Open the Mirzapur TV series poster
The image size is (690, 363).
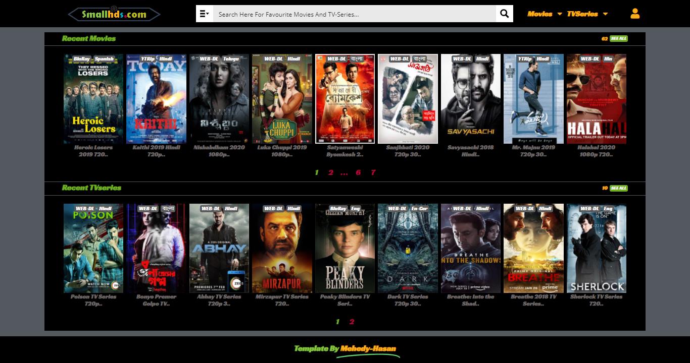click(282, 248)
